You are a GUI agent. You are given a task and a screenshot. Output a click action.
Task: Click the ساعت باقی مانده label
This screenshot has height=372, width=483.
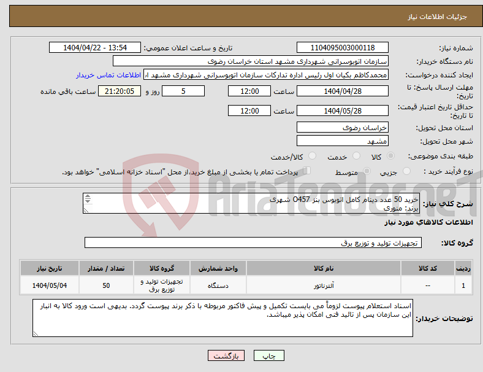[68, 91]
